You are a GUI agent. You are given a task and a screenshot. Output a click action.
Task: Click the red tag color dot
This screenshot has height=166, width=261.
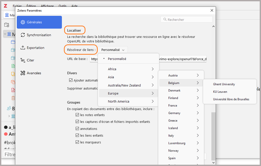tap(6, 134)
